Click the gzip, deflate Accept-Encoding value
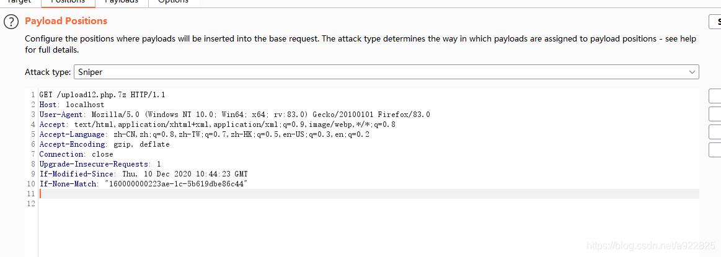The width and height of the screenshot is (721, 257). point(141,144)
